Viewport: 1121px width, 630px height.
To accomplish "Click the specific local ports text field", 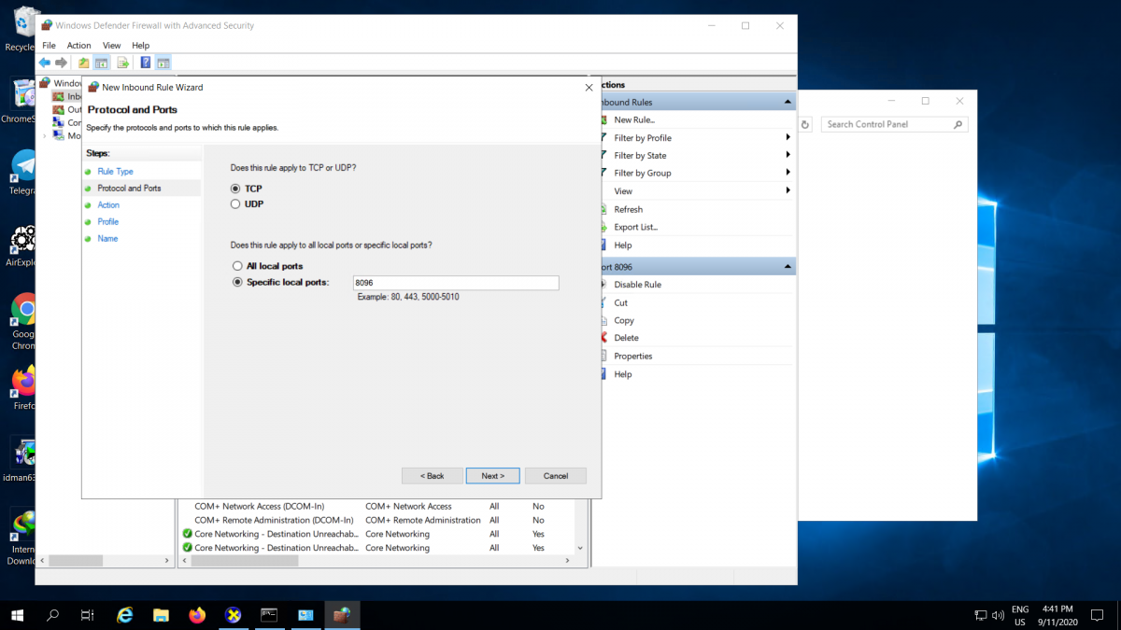I will click(x=455, y=283).
